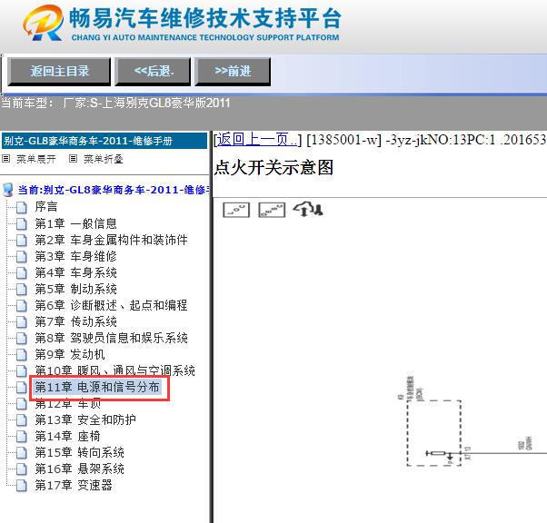Viewport: 547px width, 523px height.
Task: Open 第13章 安全和防护
Action: tap(85, 419)
